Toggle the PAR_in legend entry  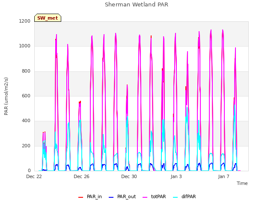point(90,196)
